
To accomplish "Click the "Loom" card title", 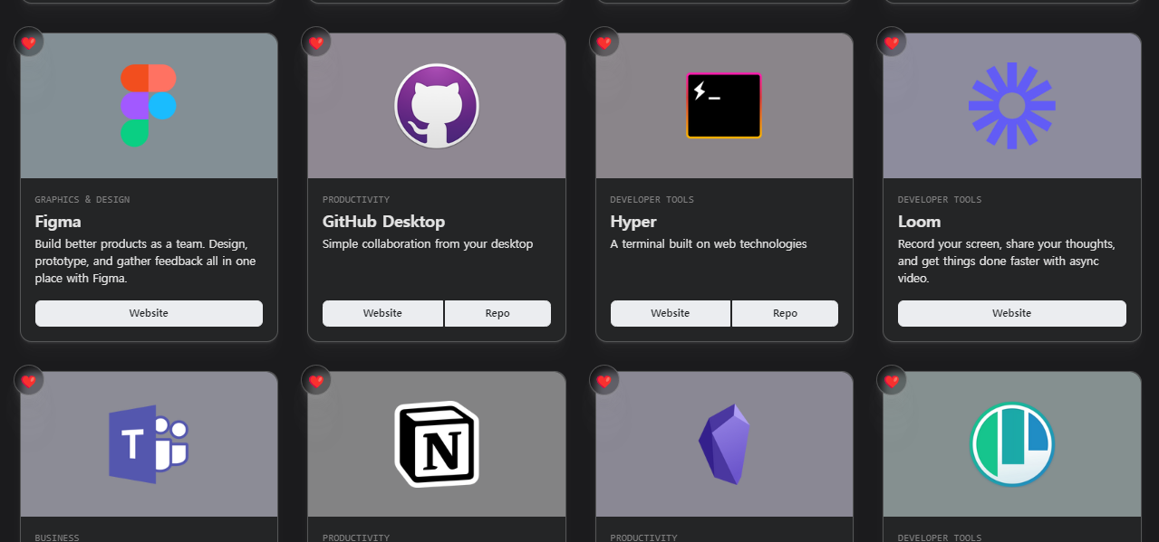I will click(920, 222).
